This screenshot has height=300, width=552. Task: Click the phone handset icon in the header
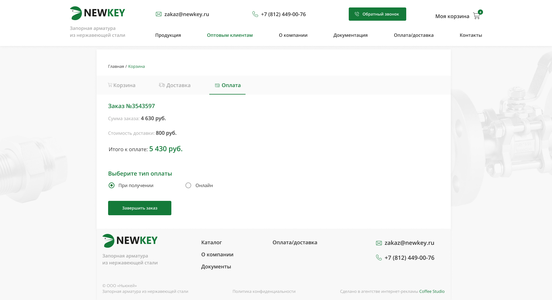[255, 14]
